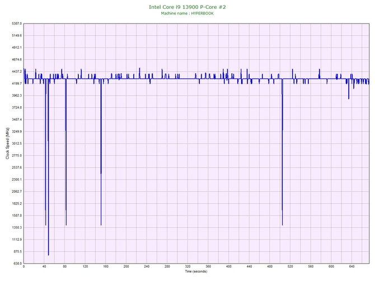Click the 5149.6 y-axis value
The image size is (375, 281).
(x=17, y=36)
